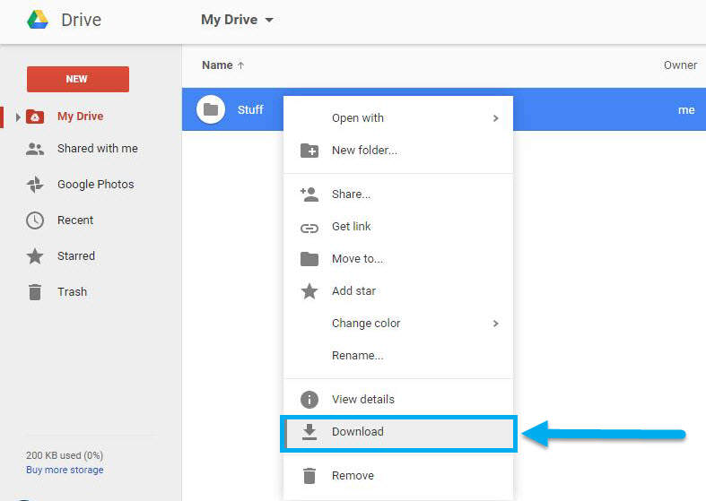Select Share... in context menu

pyautogui.click(x=398, y=194)
